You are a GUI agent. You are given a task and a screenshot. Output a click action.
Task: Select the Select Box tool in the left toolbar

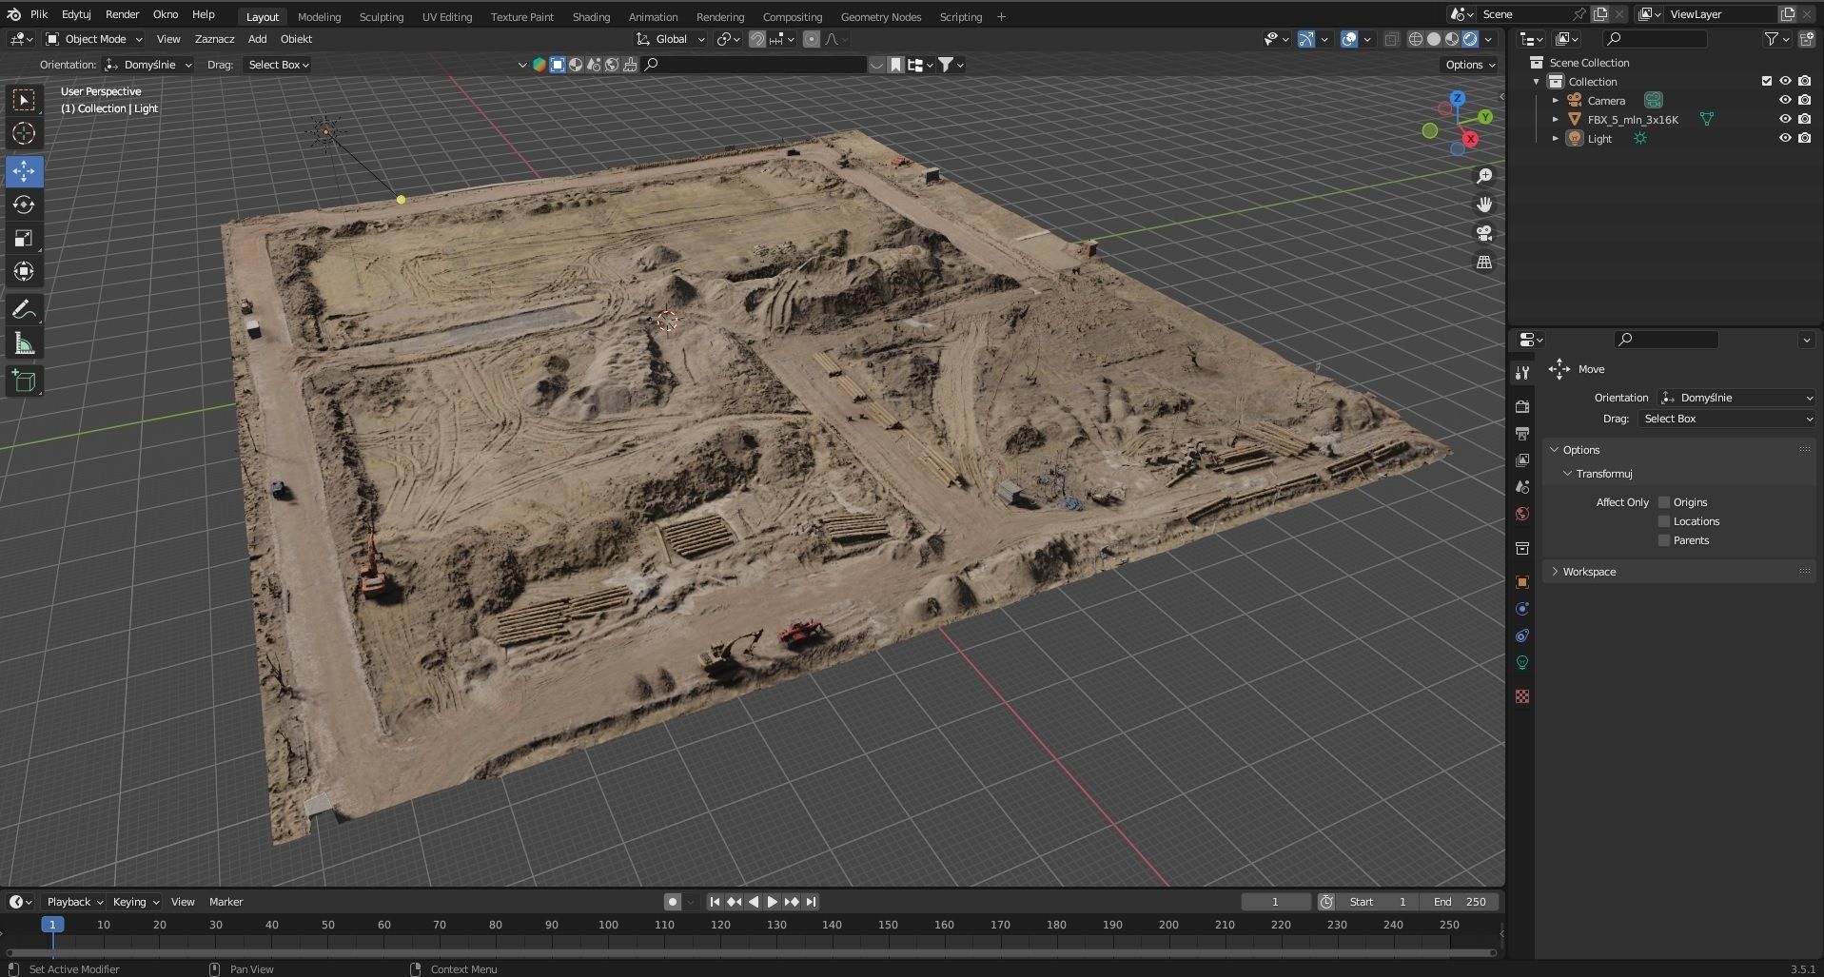click(x=24, y=100)
